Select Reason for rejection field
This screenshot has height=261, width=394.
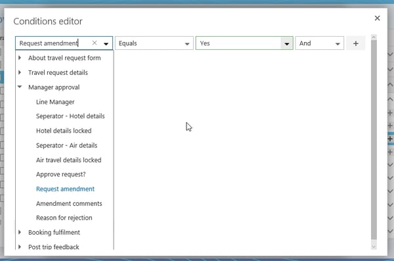pos(64,218)
